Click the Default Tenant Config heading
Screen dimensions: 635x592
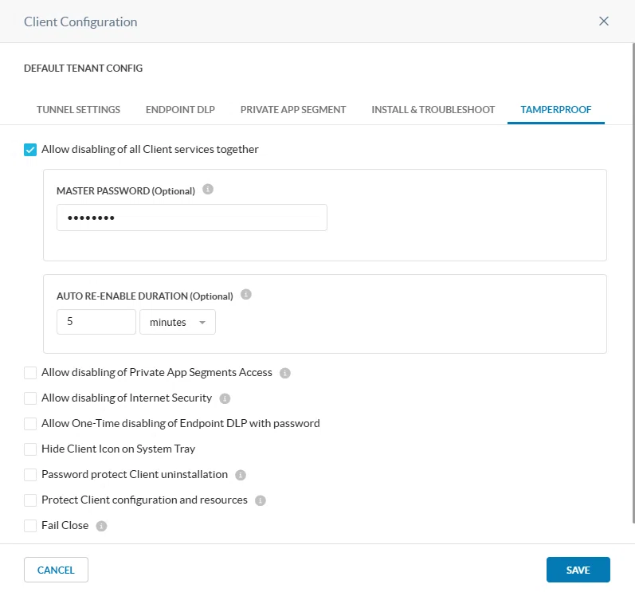(x=83, y=68)
